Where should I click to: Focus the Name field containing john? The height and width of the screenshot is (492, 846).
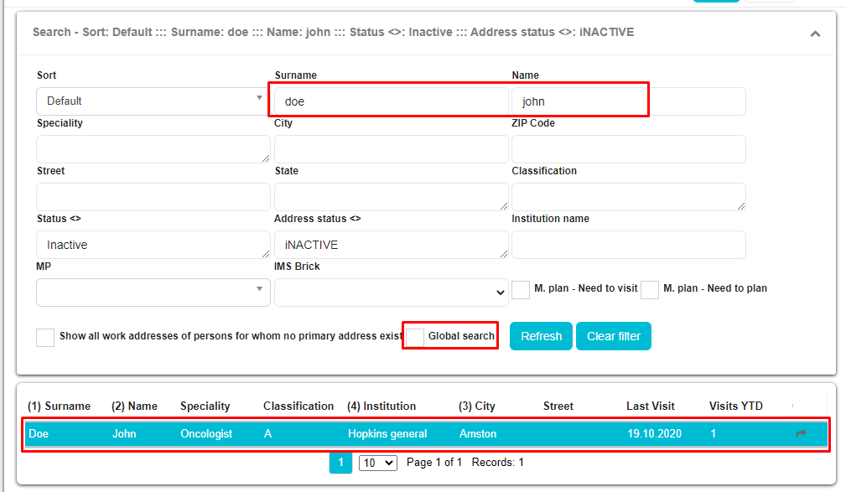(629, 101)
